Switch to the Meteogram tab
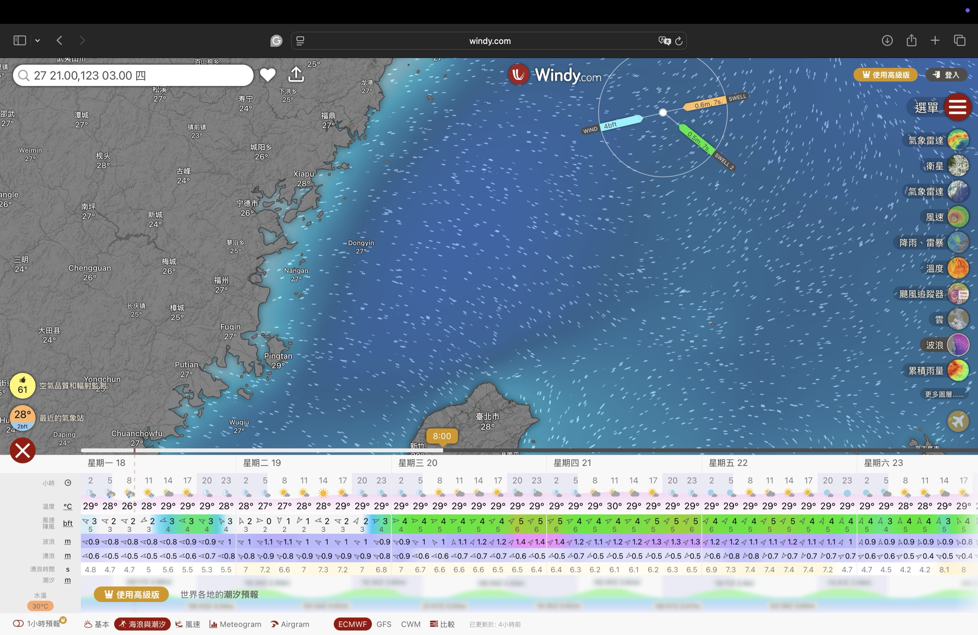Screen dimensions: 978x635 (235, 624)
